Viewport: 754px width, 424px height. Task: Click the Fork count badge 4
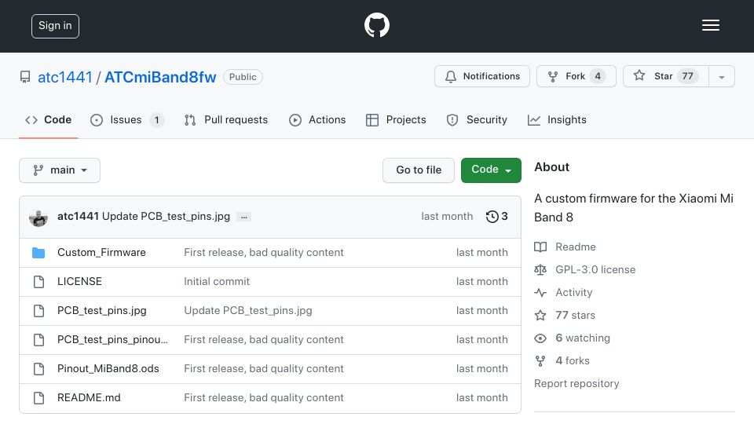pyautogui.click(x=597, y=76)
